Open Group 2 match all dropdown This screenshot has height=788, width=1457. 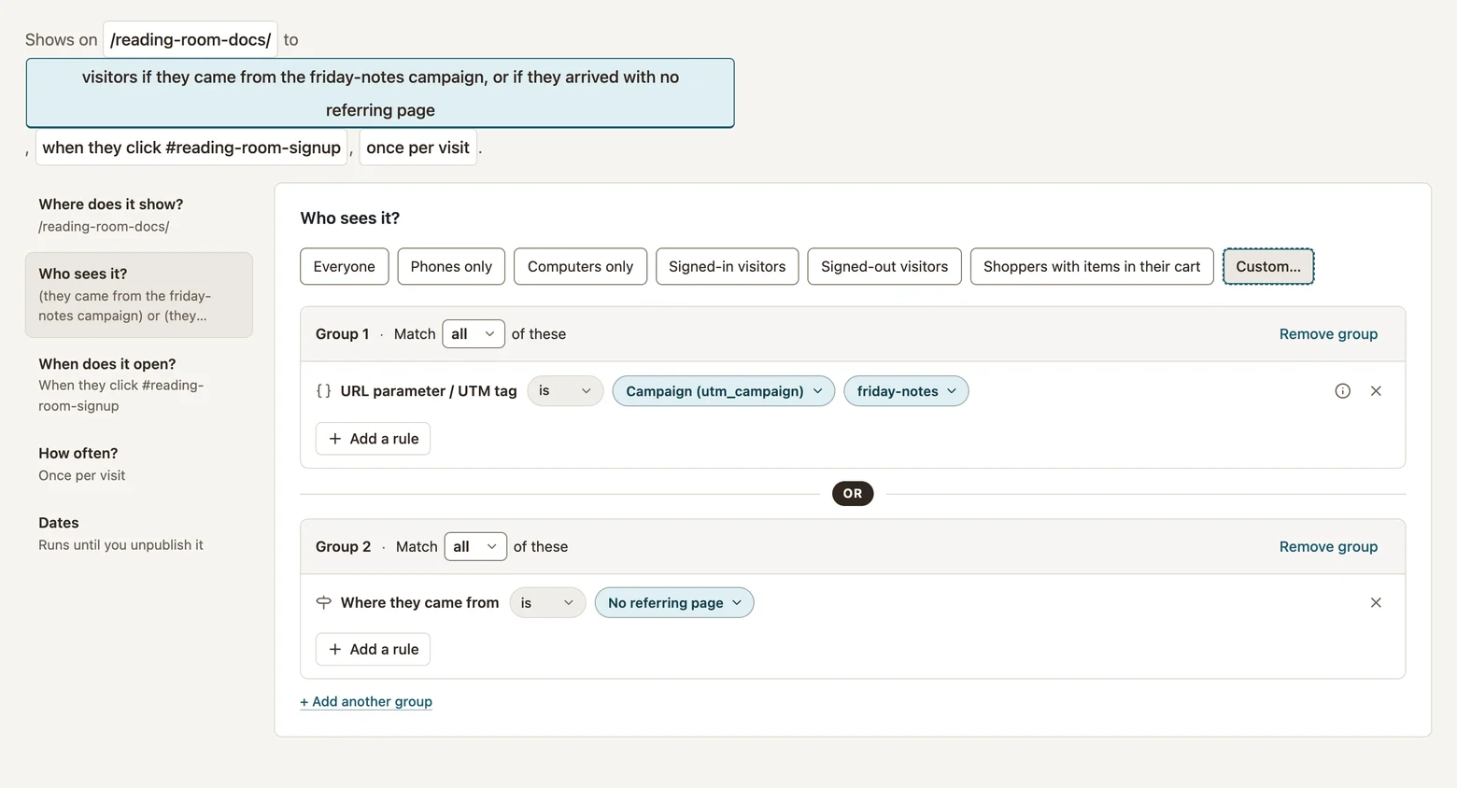475,547
